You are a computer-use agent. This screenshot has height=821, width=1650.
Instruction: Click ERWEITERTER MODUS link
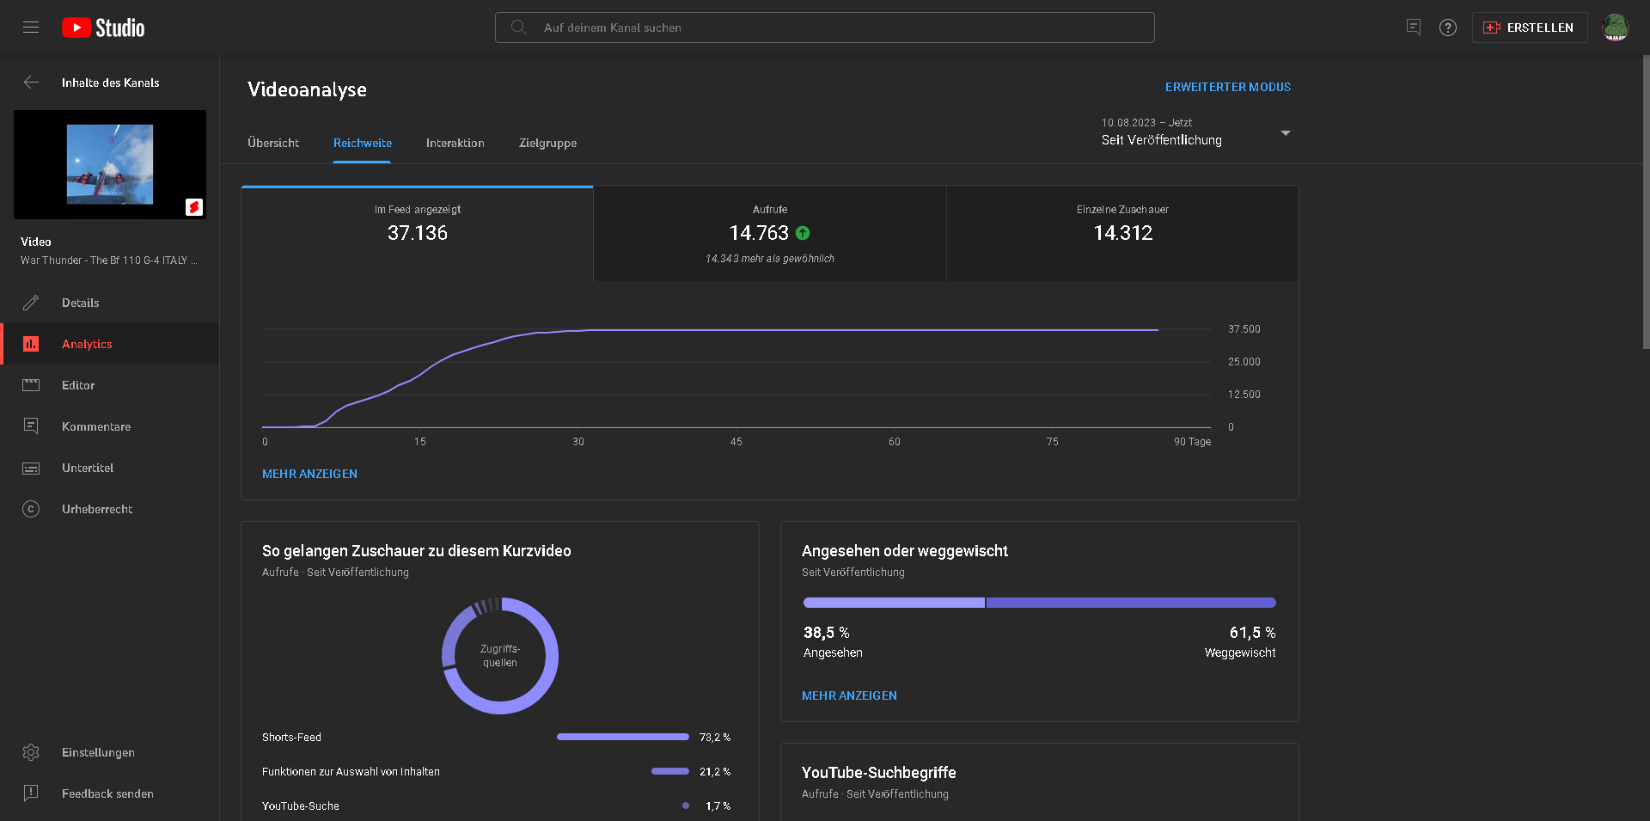(1227, 87)
